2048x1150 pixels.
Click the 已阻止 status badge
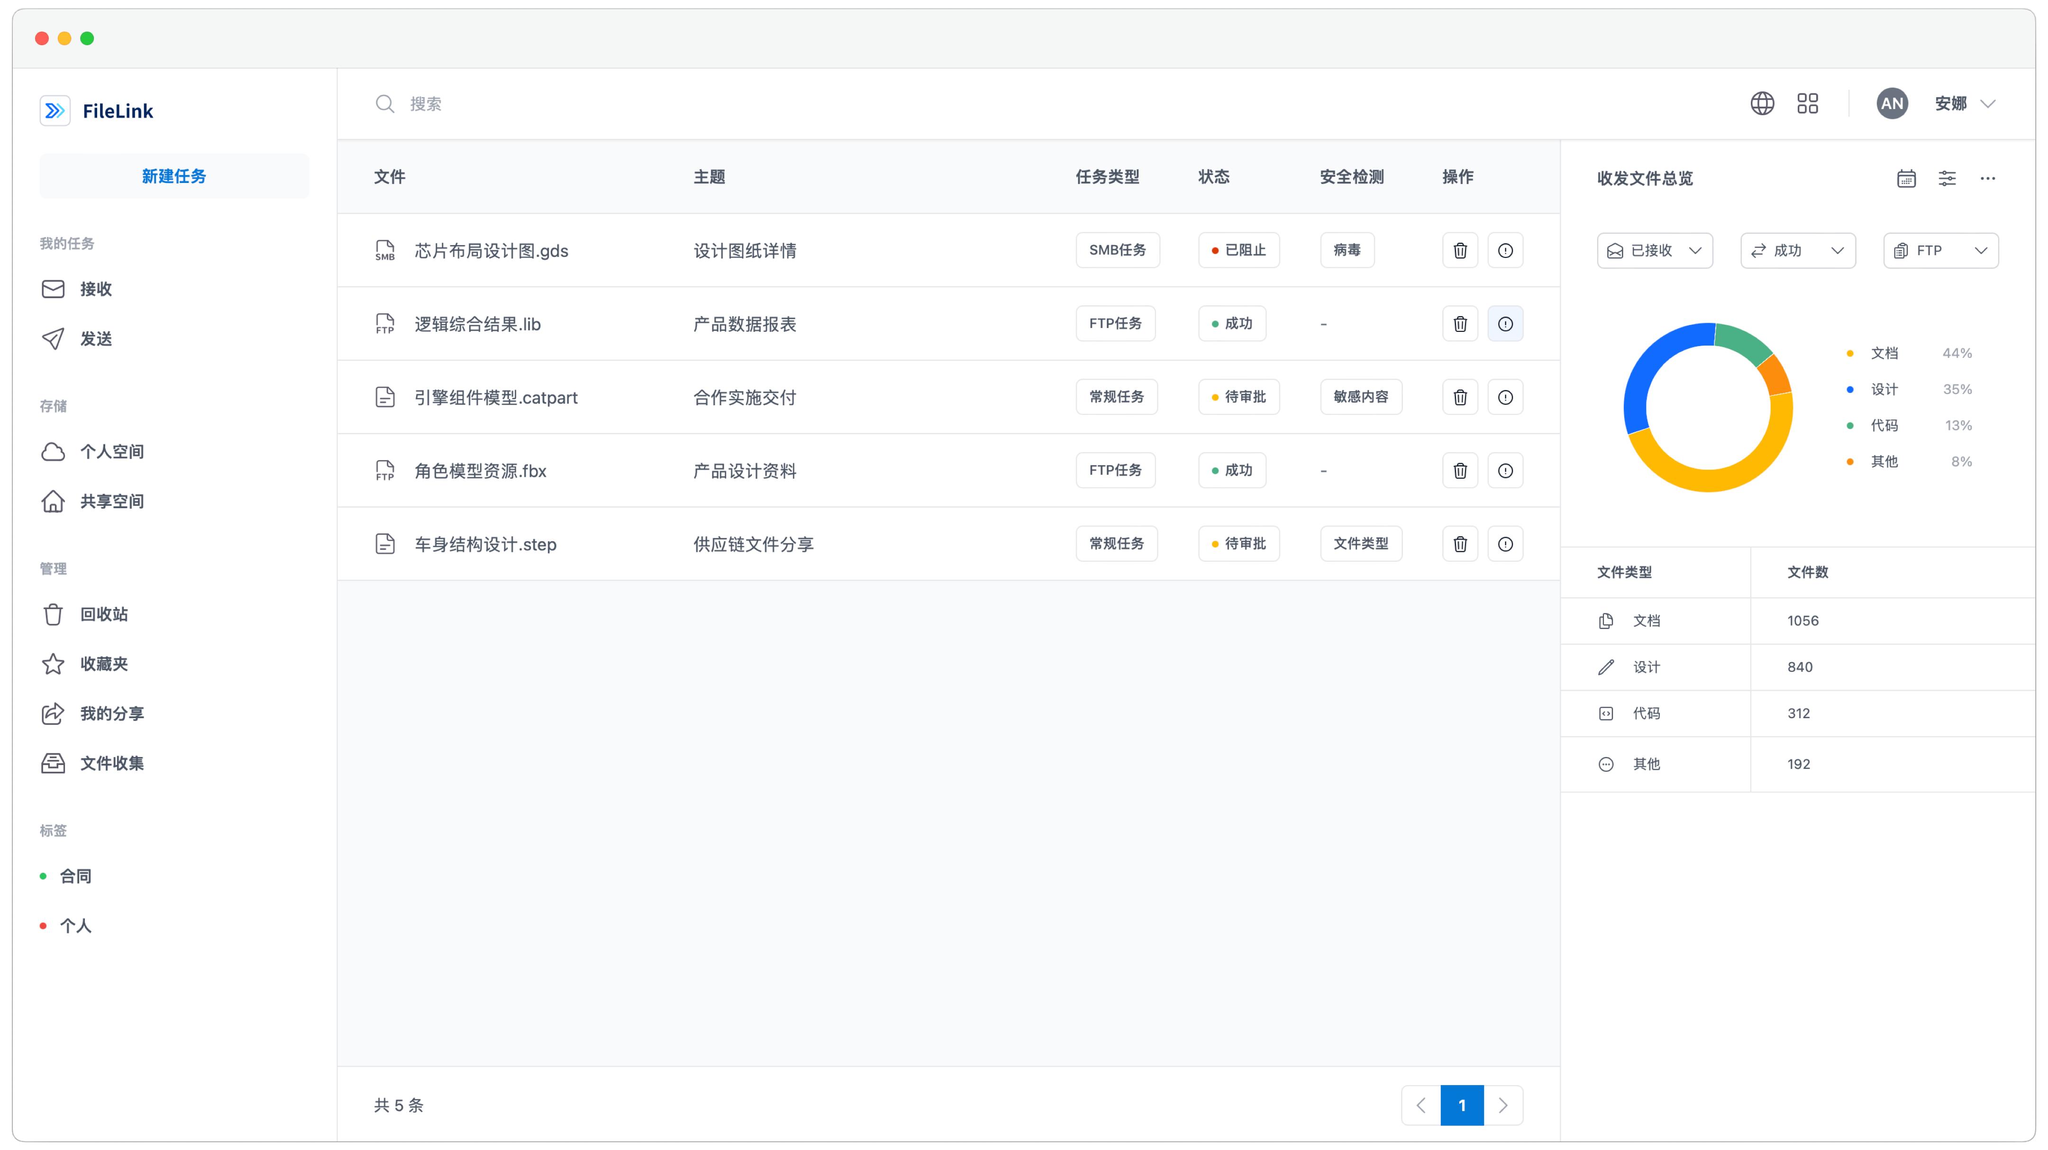(1238, 250)
